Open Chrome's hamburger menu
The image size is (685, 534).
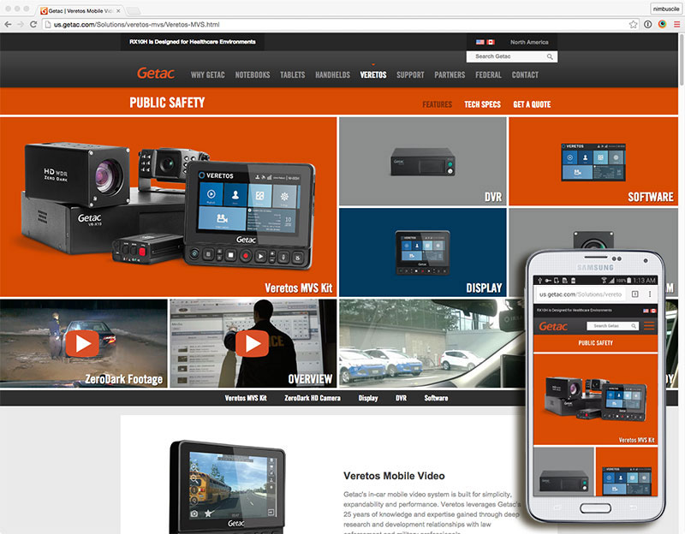tap(676, 25)
